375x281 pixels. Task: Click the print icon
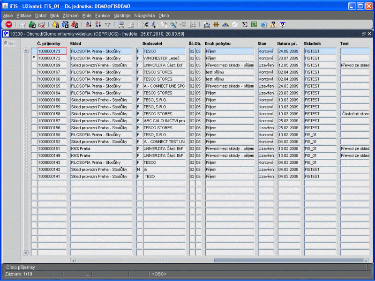pos(121,24)
